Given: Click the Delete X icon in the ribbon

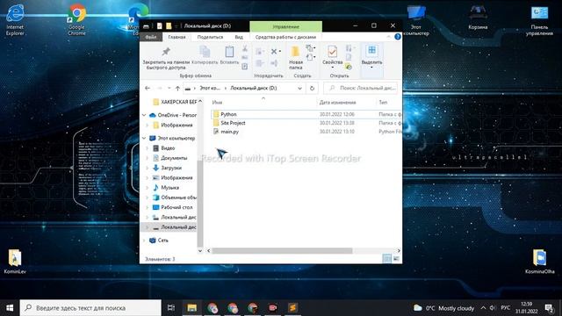Looking at the screenshot, I should pyautogui.click(x=274, y=52).
